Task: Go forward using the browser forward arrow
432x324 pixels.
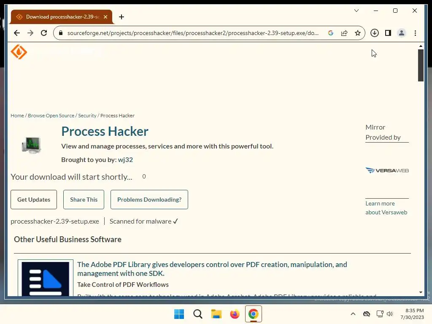Action: pyautogui.click(x=30, y=33)
